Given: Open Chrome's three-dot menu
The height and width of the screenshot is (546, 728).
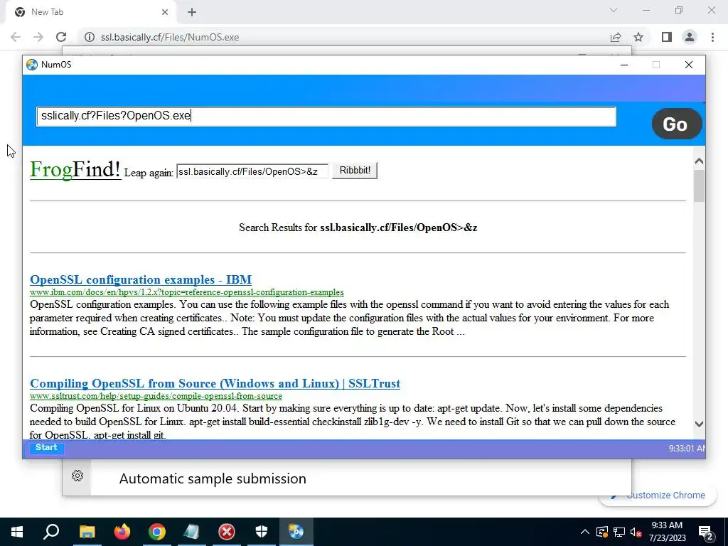Looking at the screenshot, I should 712,37.
